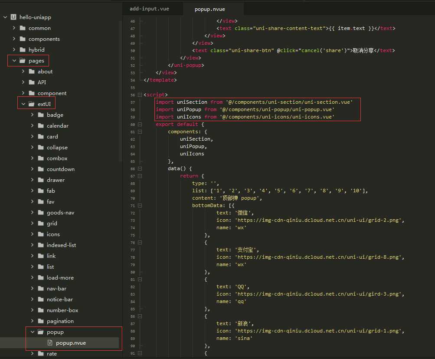This screenshot has width=435, height=359.
Task: Fold the object at line 76
Action: click(140, 242)
